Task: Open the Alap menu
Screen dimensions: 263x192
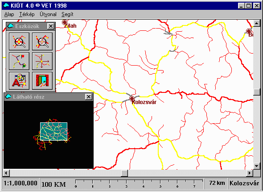Action: pos(9,14)
